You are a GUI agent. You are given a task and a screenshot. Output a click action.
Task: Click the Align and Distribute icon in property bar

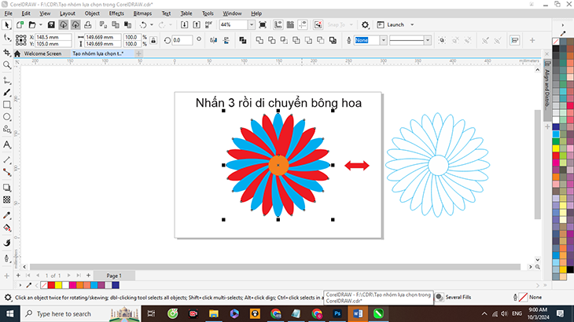(x=515, y=40)
